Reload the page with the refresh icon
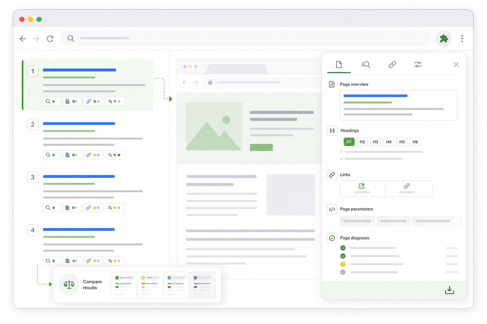The image size is (487, 324). point(50,39)
